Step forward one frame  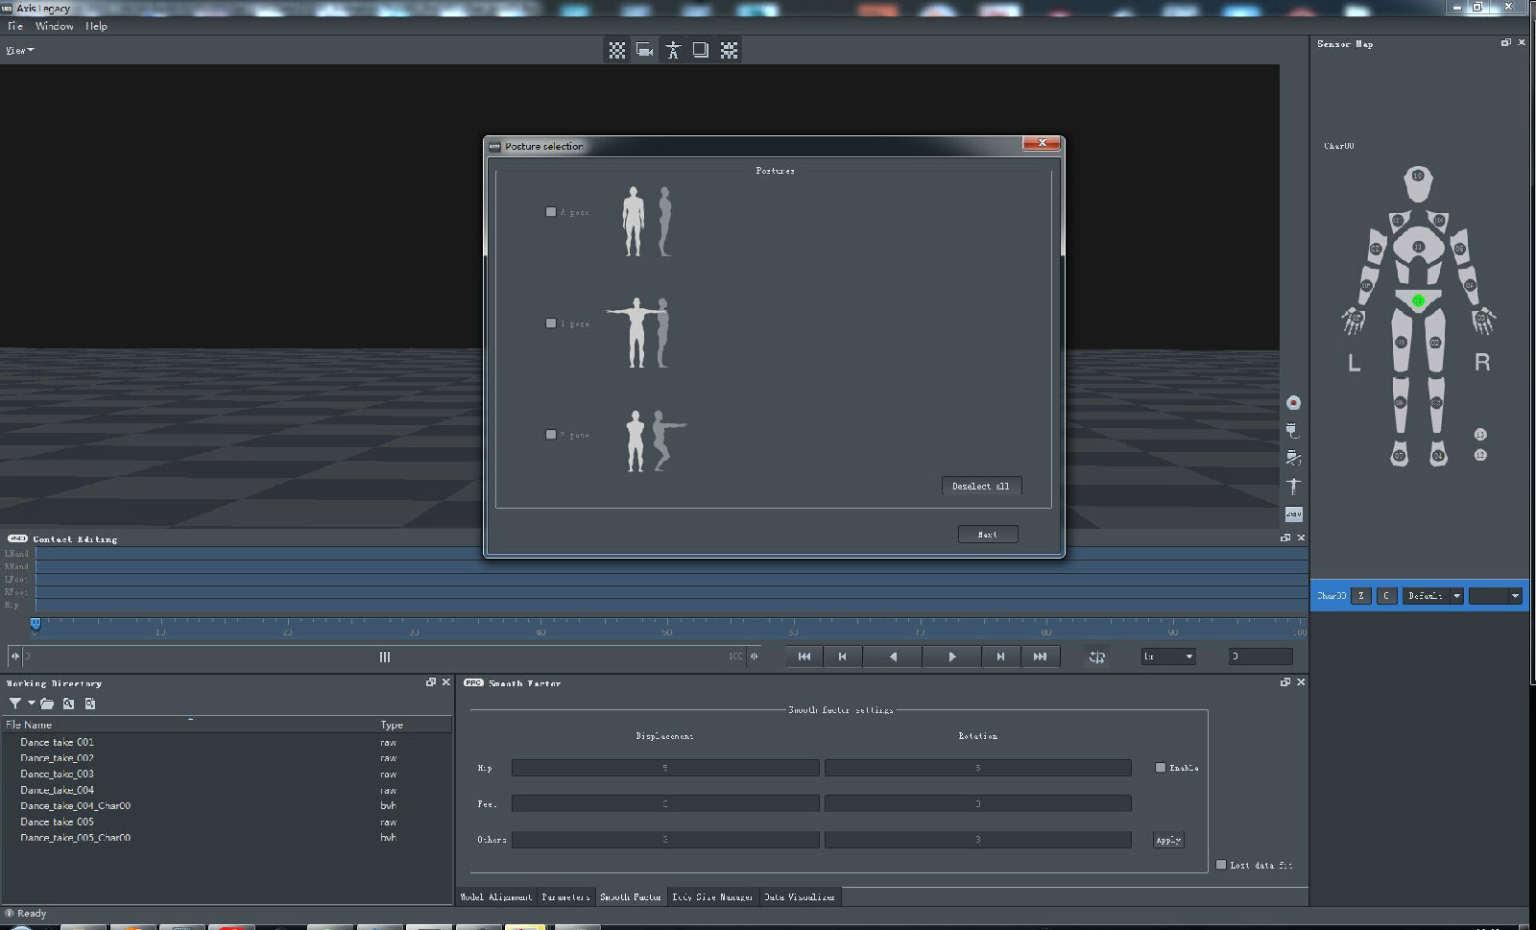point(1000,656)
